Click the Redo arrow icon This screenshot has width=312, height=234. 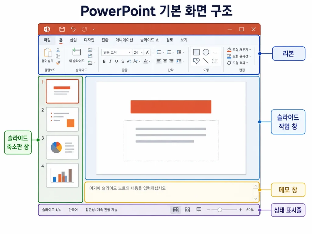[84, 29]
